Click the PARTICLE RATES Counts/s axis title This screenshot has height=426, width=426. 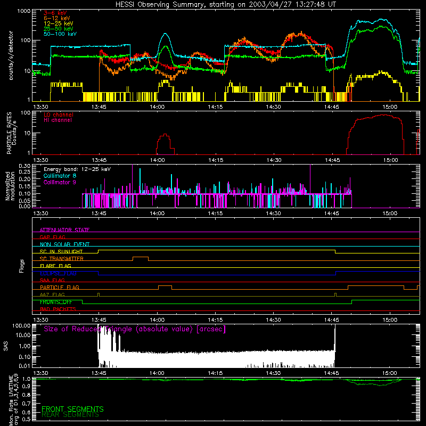[x=11, y=133]
